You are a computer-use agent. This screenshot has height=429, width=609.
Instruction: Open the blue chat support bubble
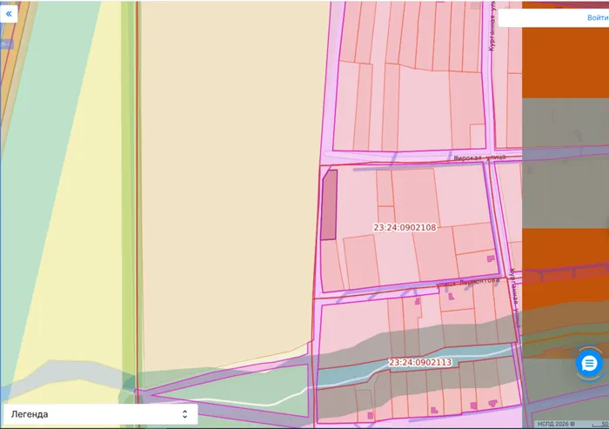pyautogui.click(x=589, y=364)
